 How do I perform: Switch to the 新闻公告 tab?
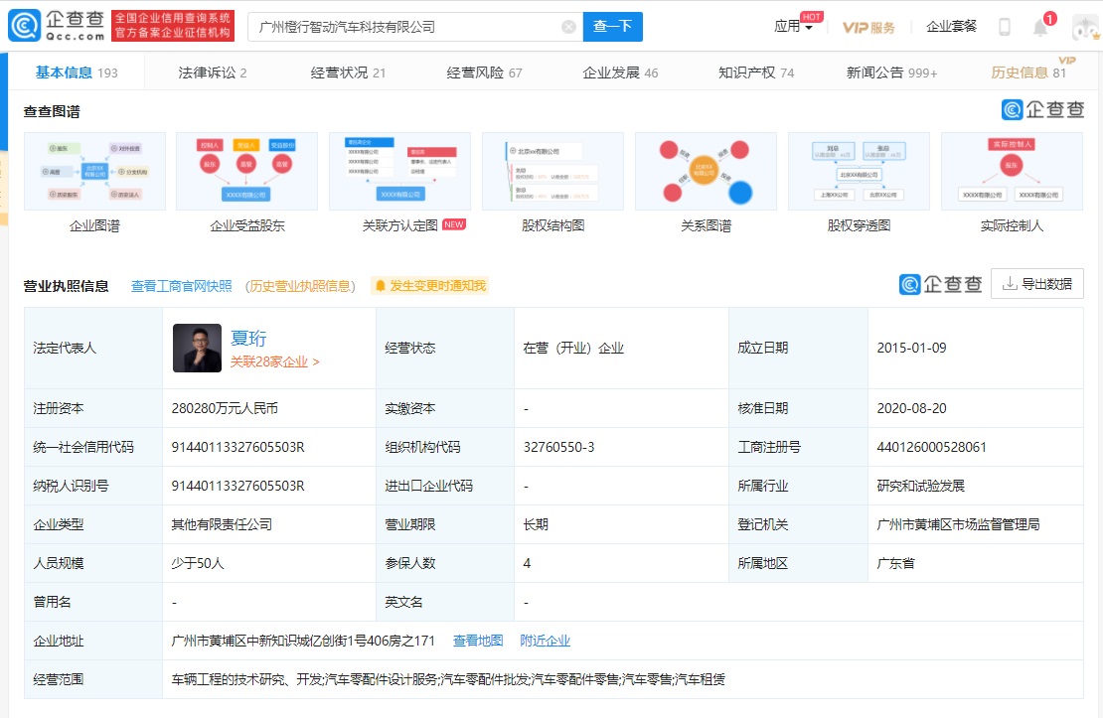(x=892, y=72)
